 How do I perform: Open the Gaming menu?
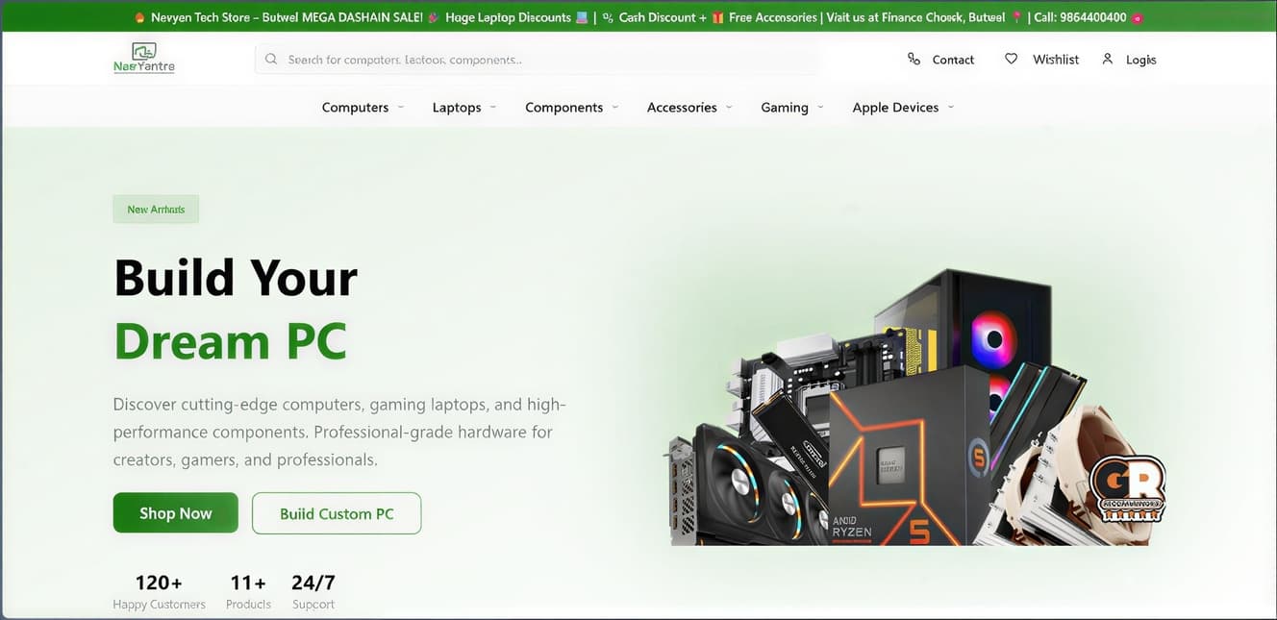(x=785, y=108)
